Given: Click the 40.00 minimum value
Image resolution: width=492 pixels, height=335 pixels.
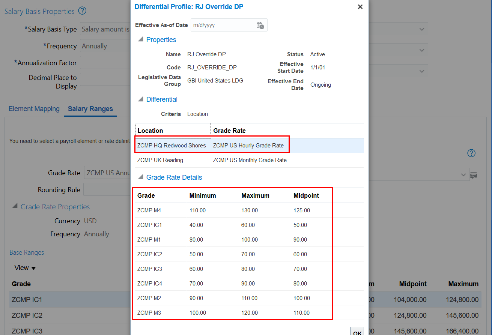Looking at the screenshot, I should pyautogui.click(x=196, y=225).
